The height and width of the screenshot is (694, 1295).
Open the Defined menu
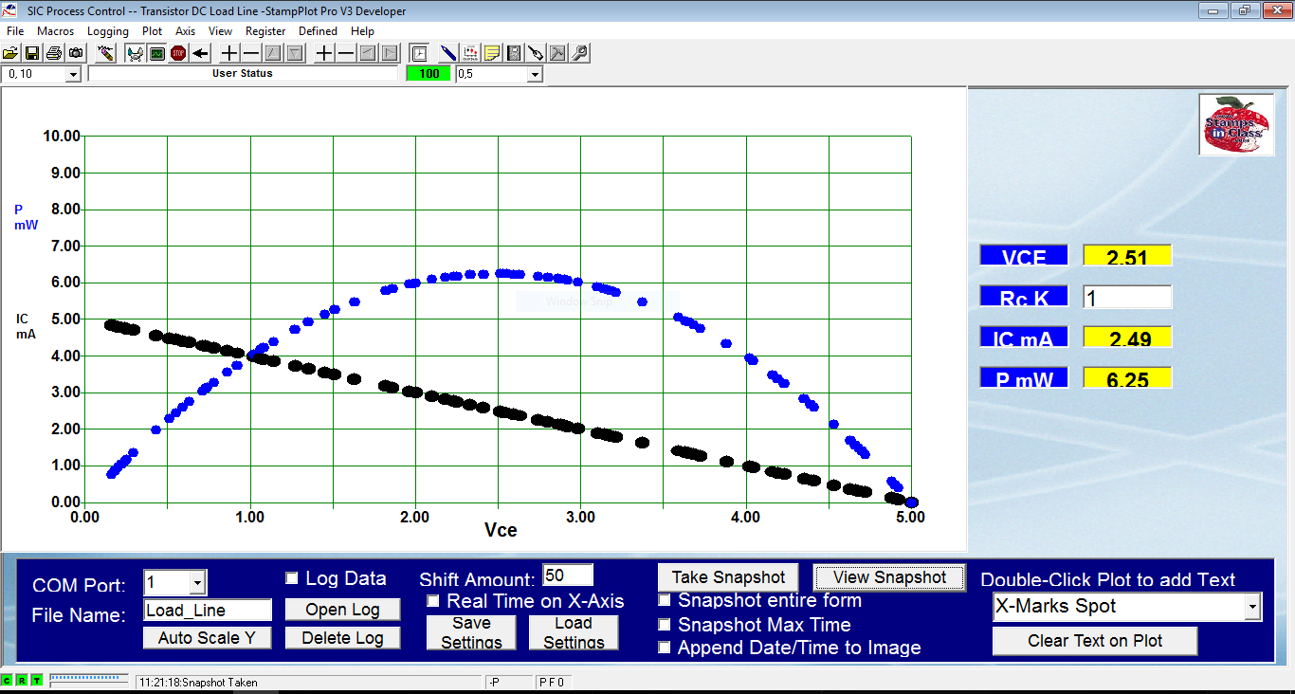click(x=319, y=31)
